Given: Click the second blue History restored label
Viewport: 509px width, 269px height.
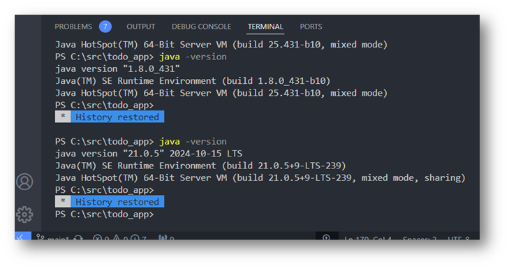Looking at the screenshot, I should pyautogui.click(x=117, y=202).
